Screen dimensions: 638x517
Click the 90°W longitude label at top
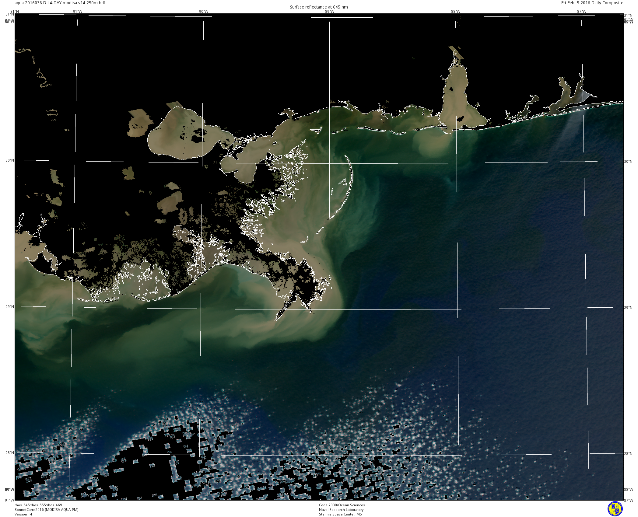click(204, 12)
